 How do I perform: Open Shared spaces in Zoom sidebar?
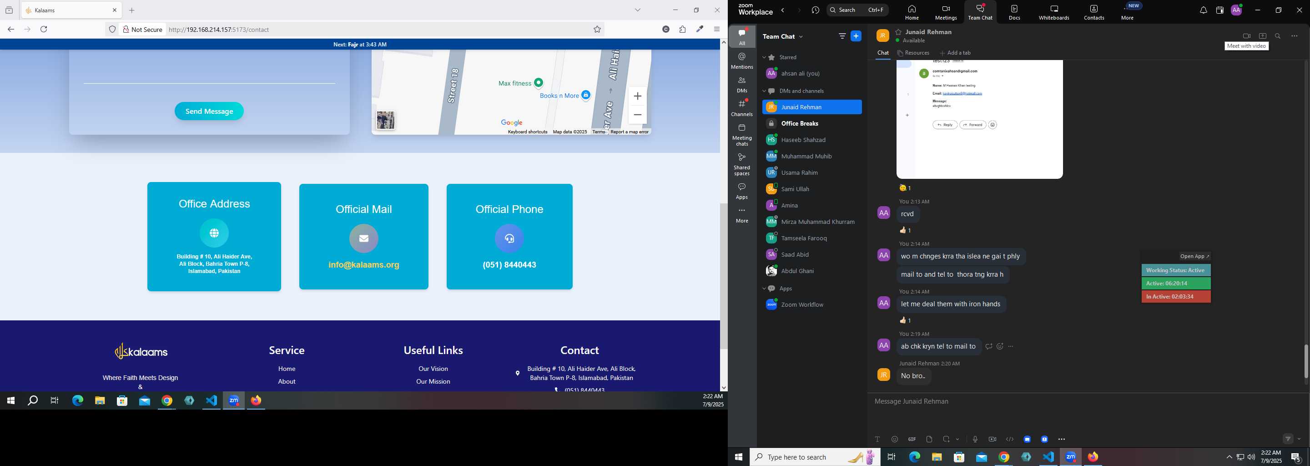pyautogui.click(x=742, y=164)
